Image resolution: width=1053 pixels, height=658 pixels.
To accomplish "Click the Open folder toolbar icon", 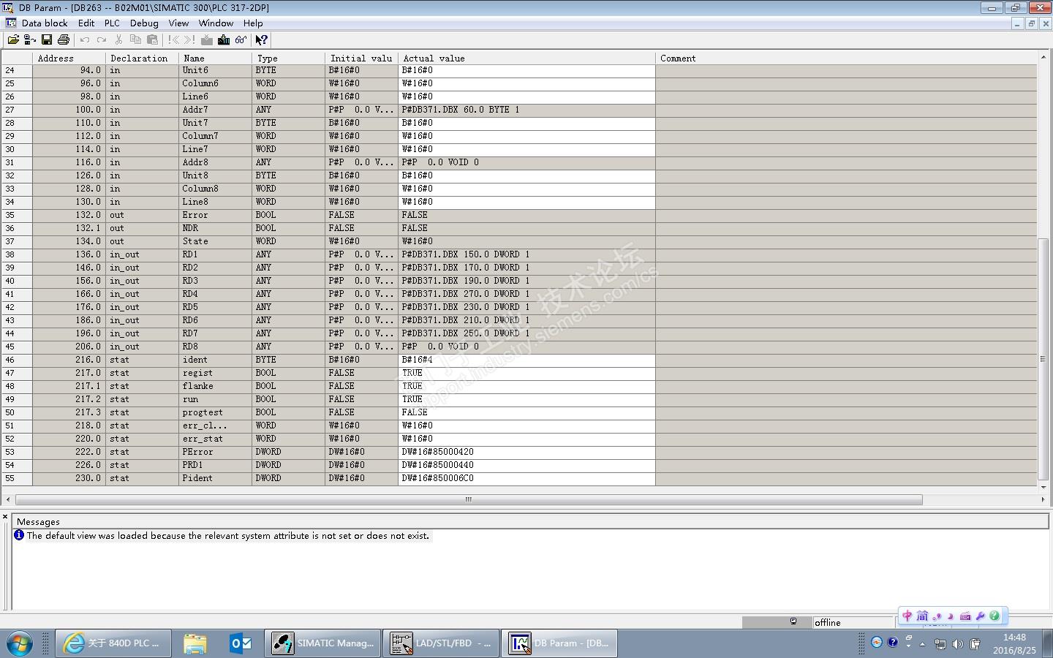I will click(x=13, y=39).
